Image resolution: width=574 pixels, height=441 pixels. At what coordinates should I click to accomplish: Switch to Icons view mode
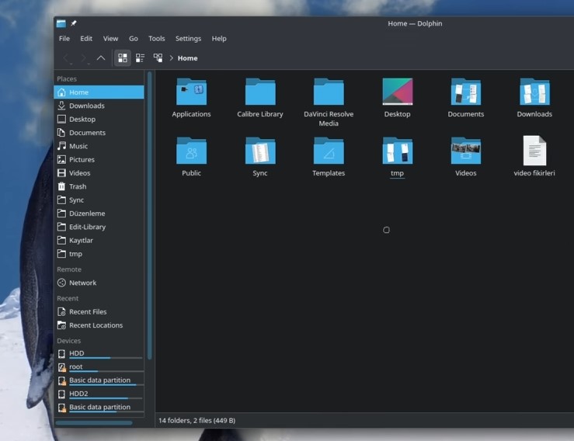(x=123, y=57)
